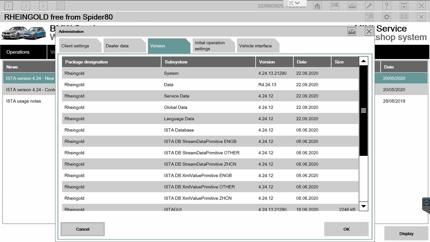Open the operations list icon in top toolbar
This screenshot has height=242, width=430.
pyautogui.click(x=60, y=5)
